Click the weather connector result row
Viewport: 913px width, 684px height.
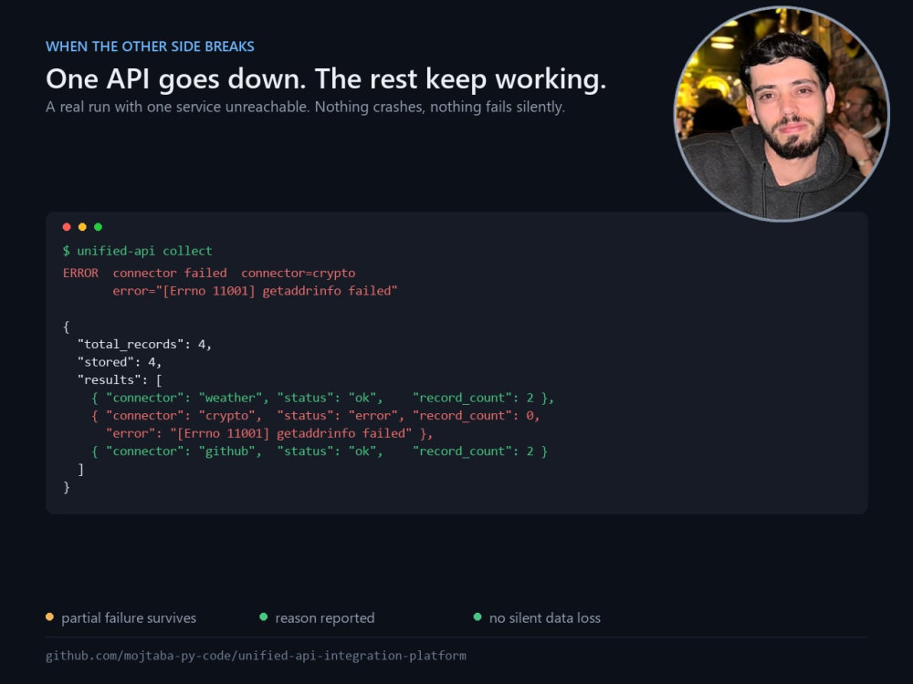(322, 398)
